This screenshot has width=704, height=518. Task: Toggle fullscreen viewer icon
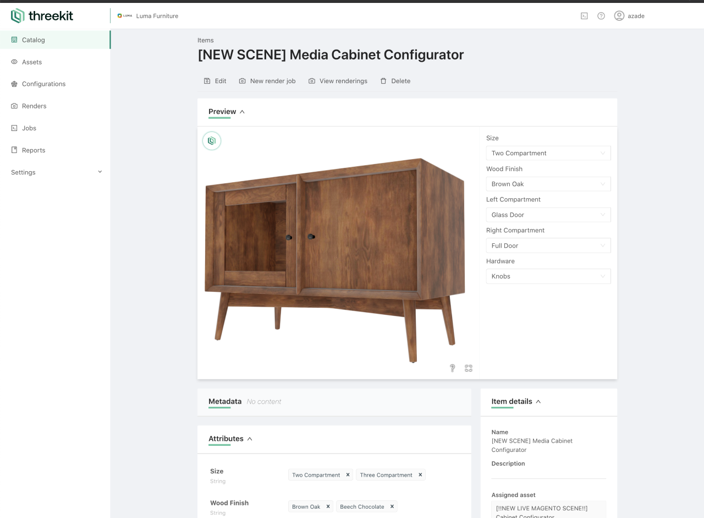469,368
